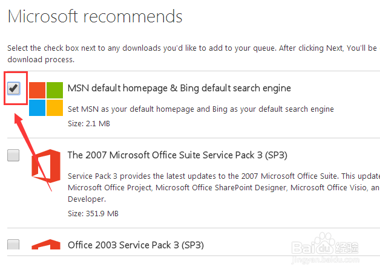This screenshot has height=273, width=380.
Task: Click the red Office logo for 2007 Suite
Action: [x=46, y=166]
